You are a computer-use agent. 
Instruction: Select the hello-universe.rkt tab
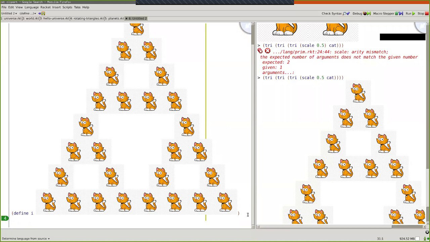55,18
